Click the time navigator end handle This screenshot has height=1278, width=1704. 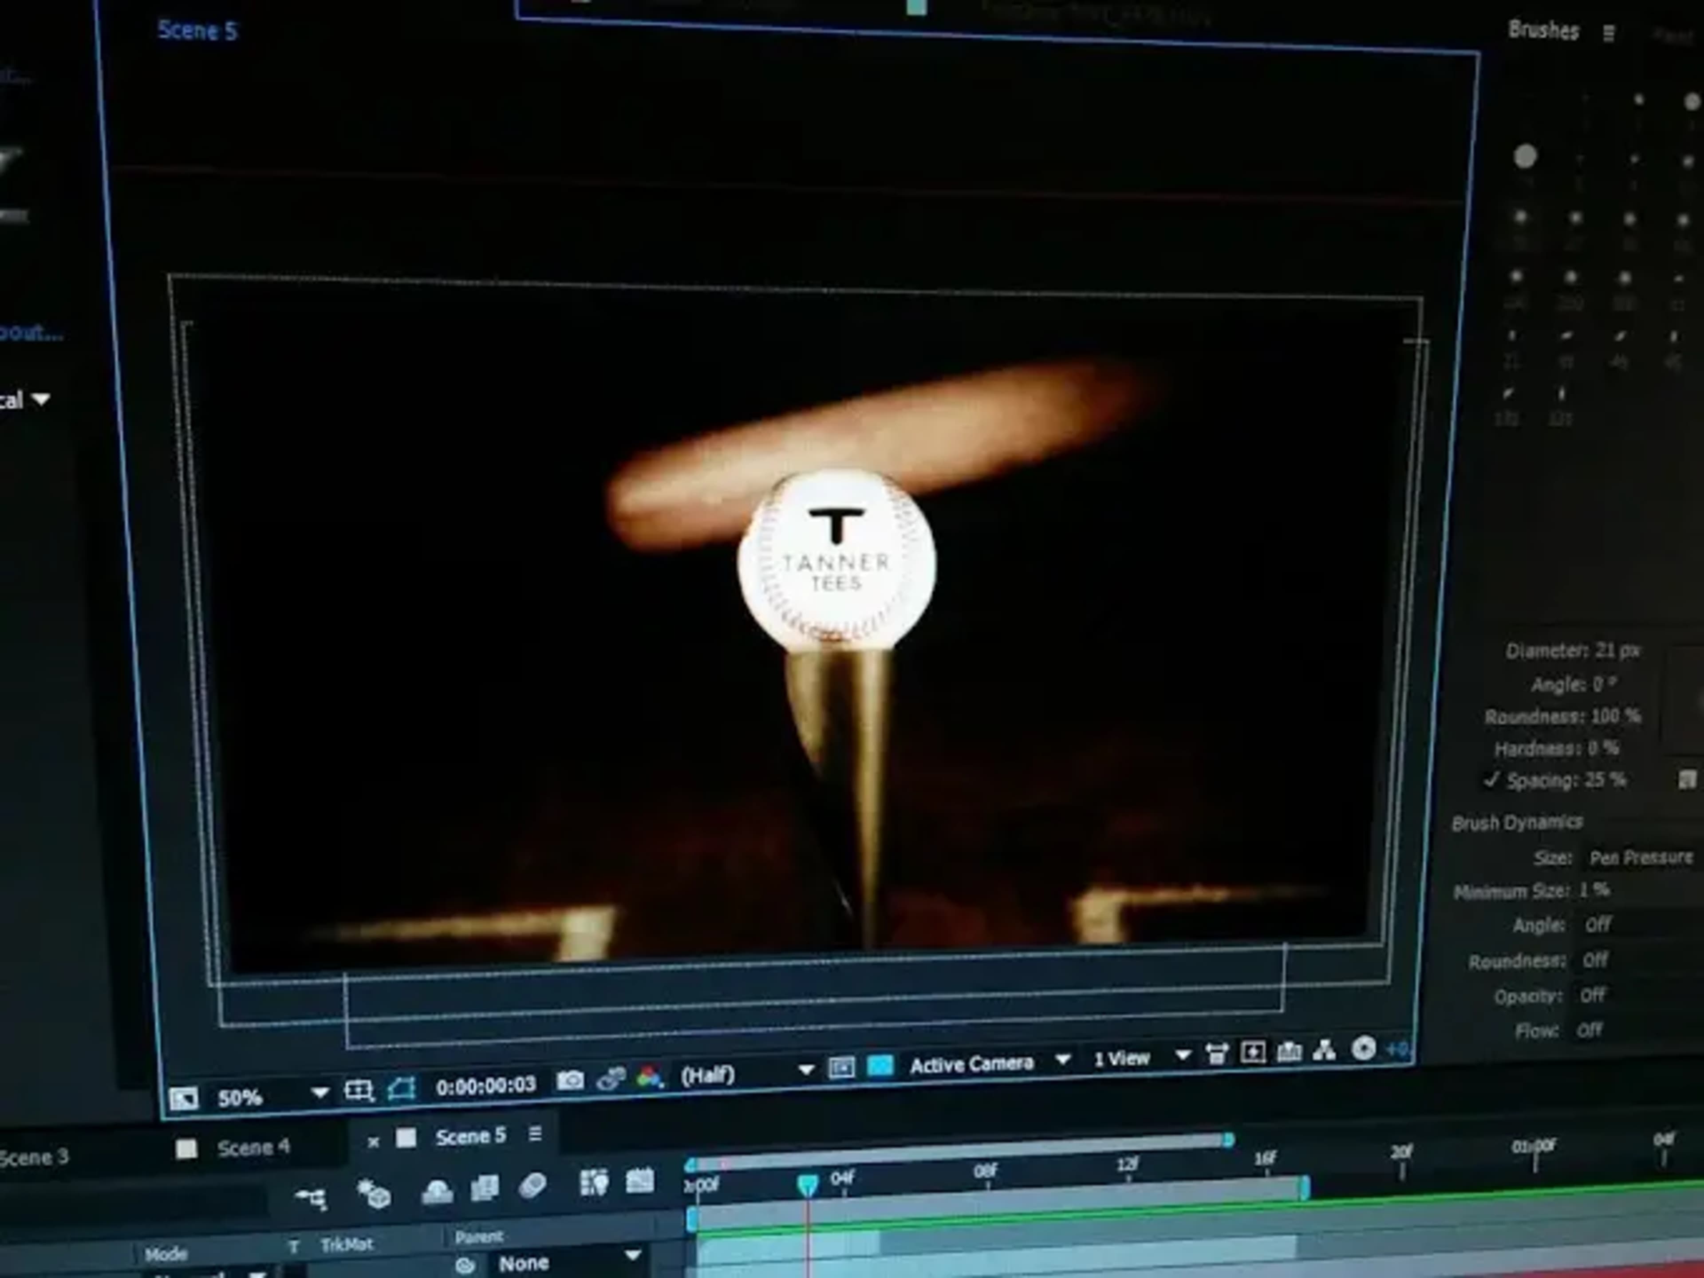pyautogui.click(x=1230, y=1140)
